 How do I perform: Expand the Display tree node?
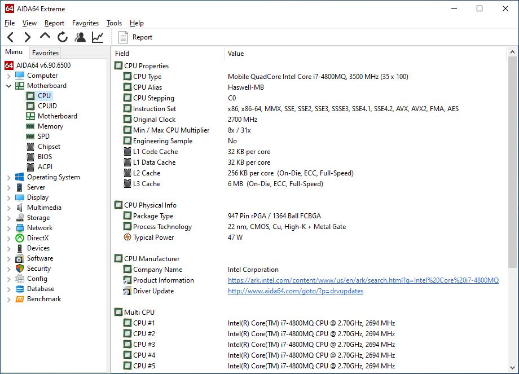point(8,198)
